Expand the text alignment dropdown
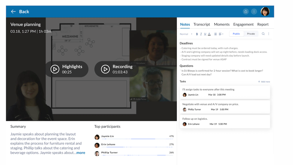293x165 pixels. 221,34
